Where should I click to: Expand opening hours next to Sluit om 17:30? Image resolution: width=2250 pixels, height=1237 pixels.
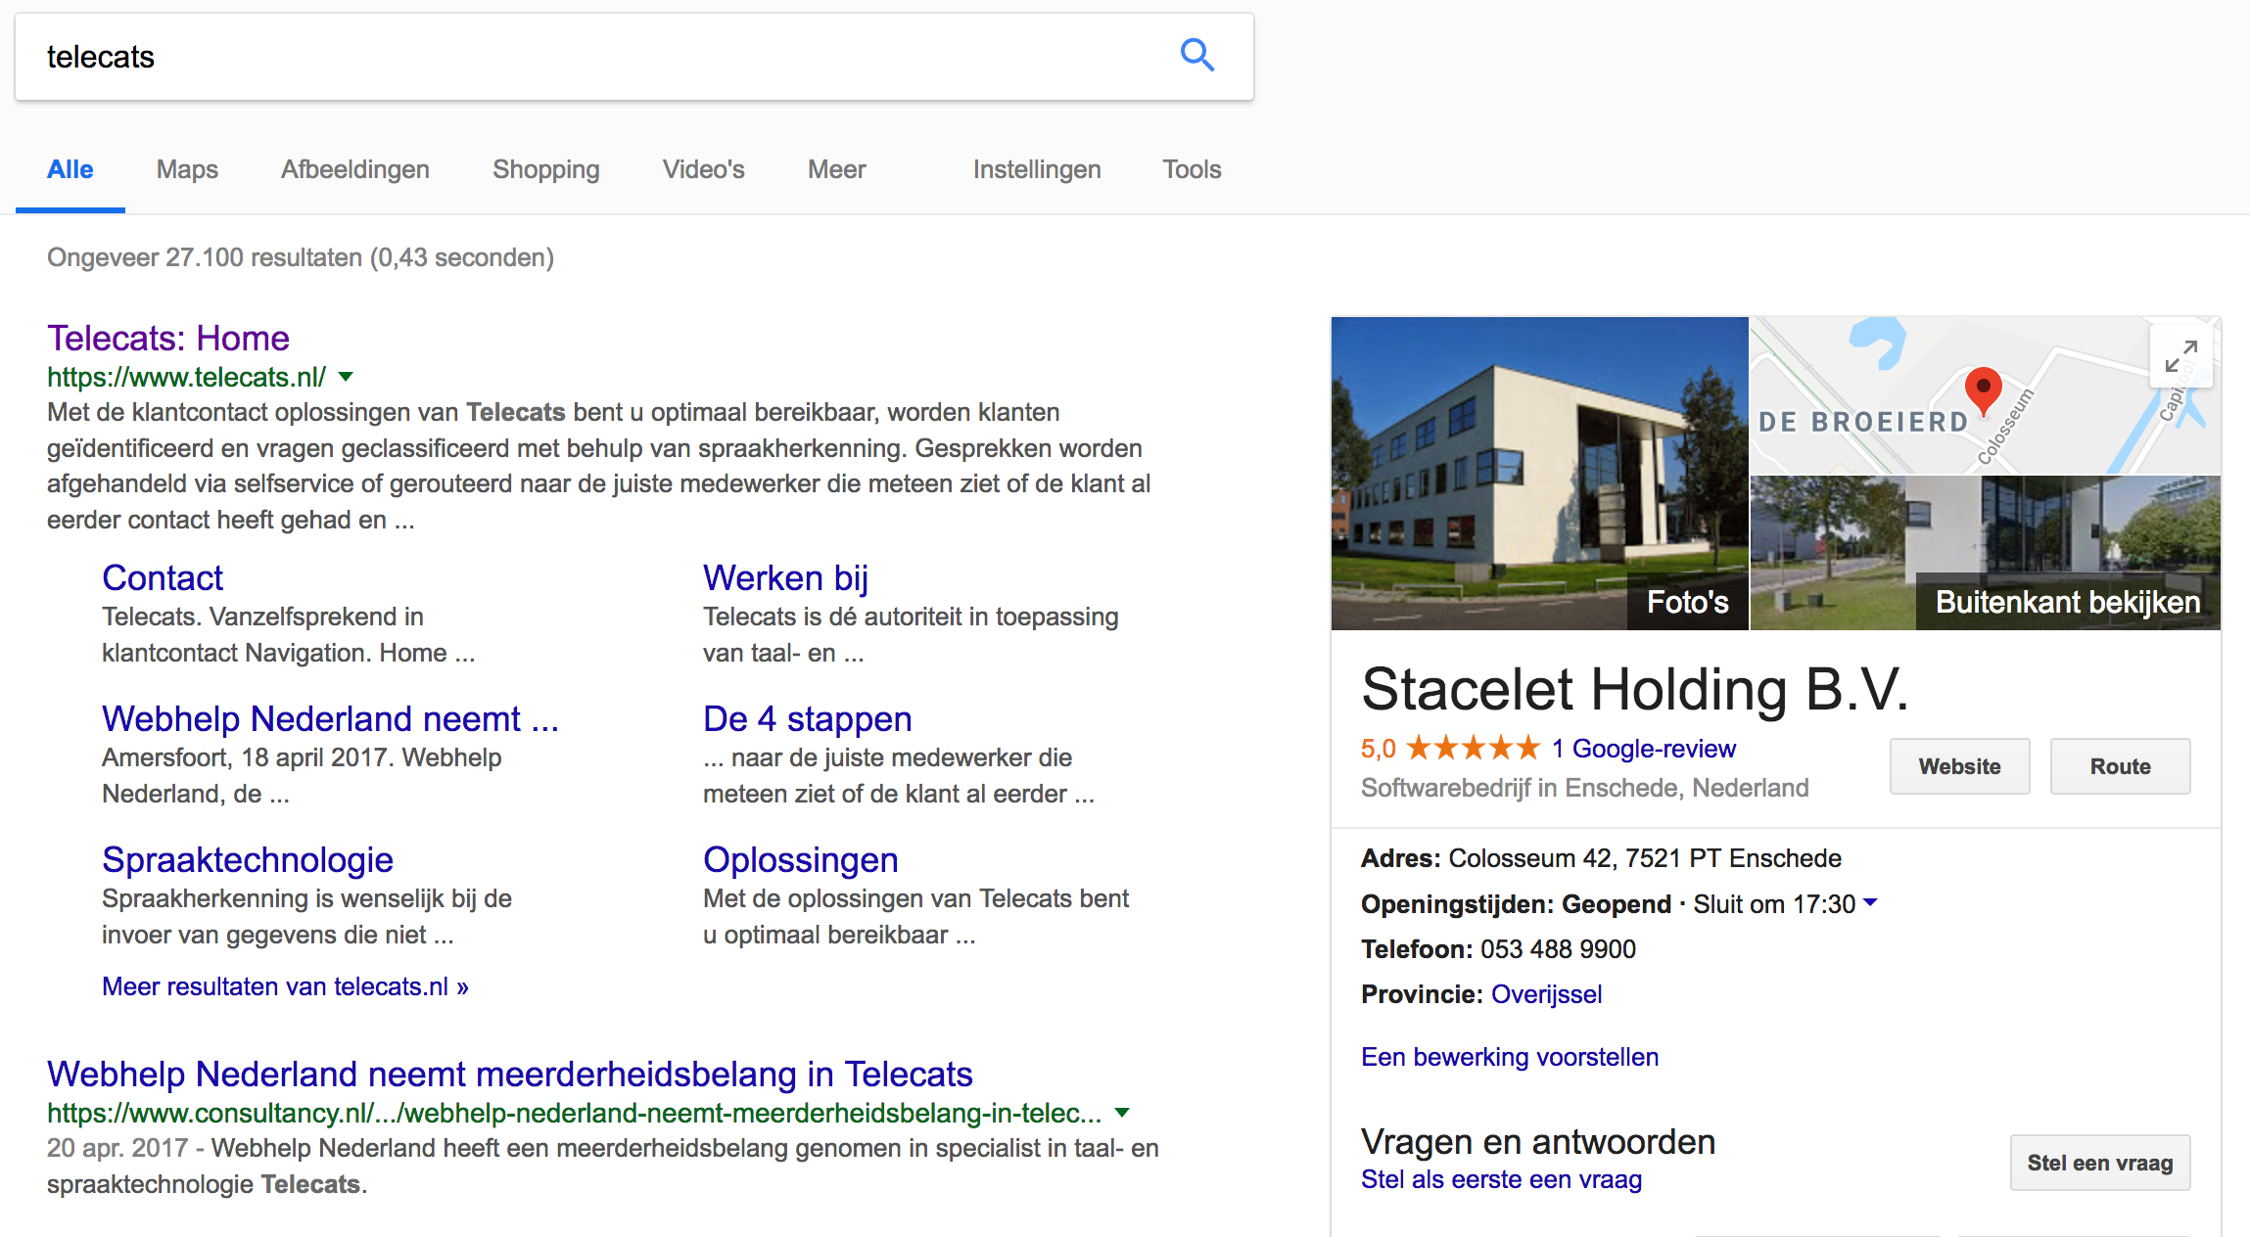coord(1870,902)
